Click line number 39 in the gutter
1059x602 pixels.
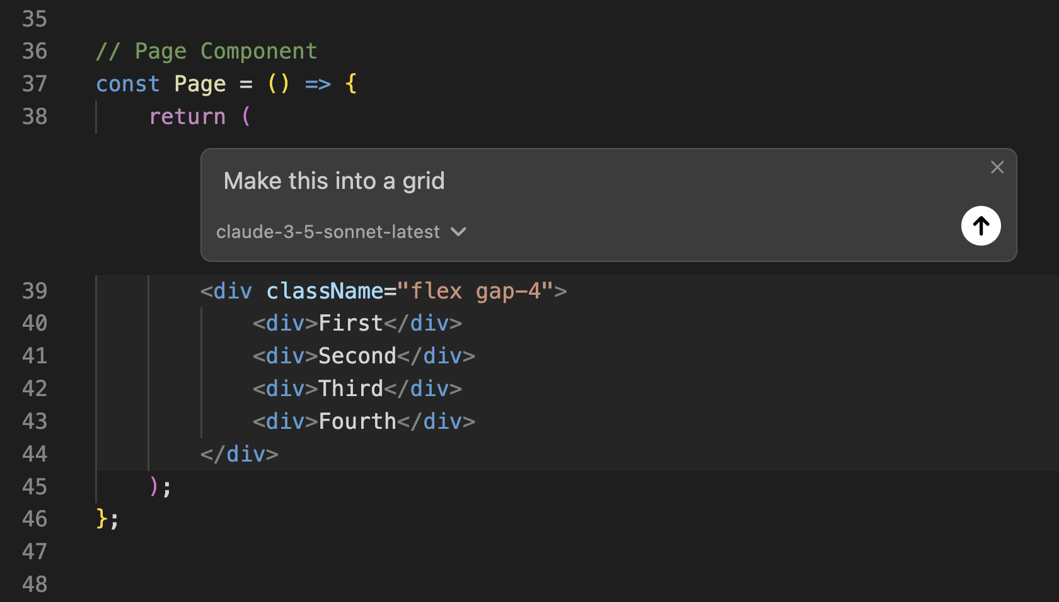point(35,290)
